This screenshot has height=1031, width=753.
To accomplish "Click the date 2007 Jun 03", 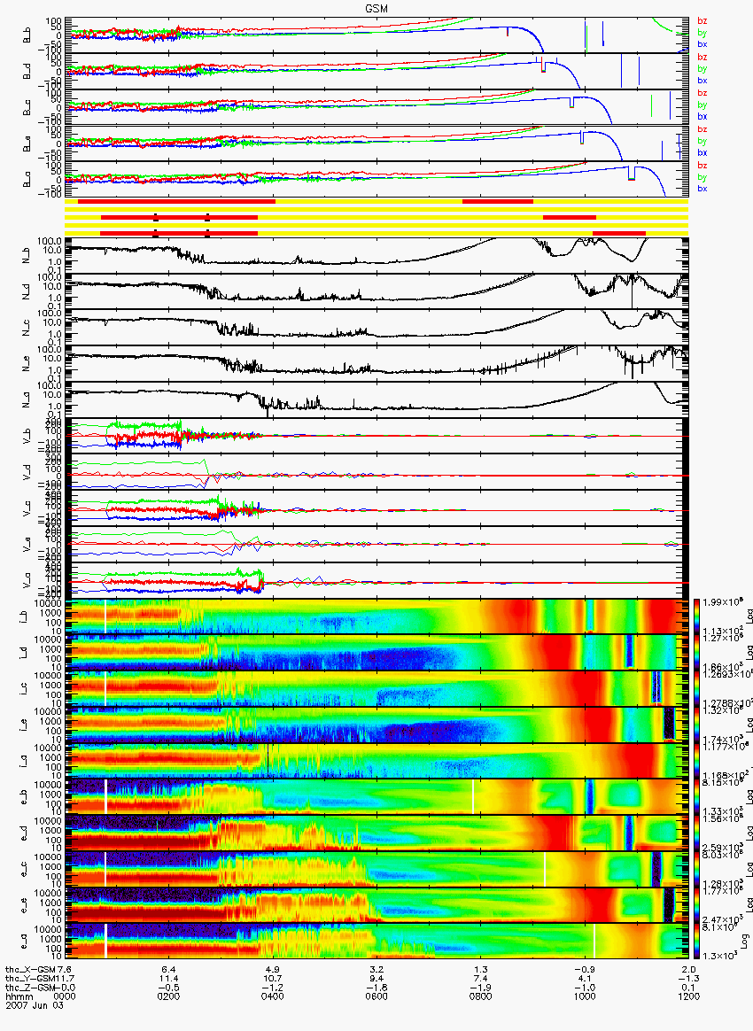I will coord(35,1006).
